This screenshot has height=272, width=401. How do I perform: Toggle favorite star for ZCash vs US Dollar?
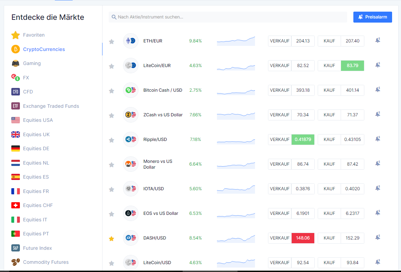[111, 115]
